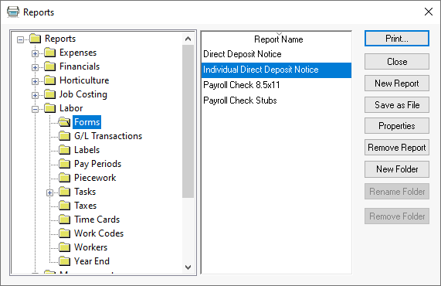This screenshot has width=441, height=286.
Task: Expand the Tasks subfolder node
Action: click(x=49, y=192)
